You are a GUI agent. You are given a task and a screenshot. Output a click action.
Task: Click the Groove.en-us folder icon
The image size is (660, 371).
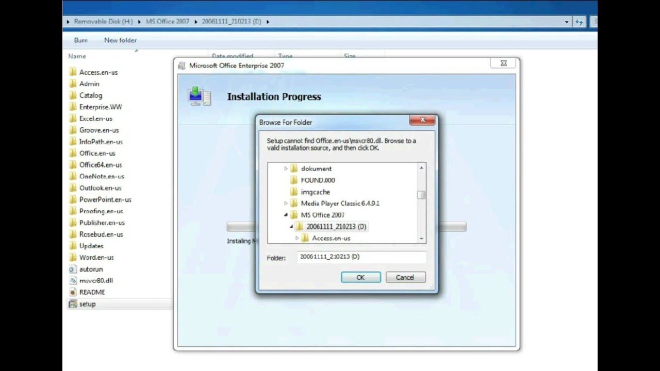click(73, 130)
